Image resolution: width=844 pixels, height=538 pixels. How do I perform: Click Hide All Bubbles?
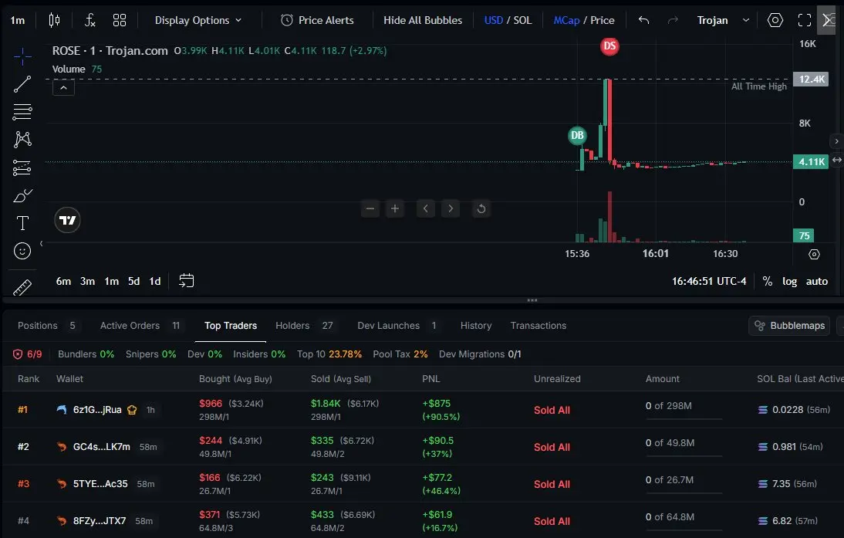tap(423, 21)
